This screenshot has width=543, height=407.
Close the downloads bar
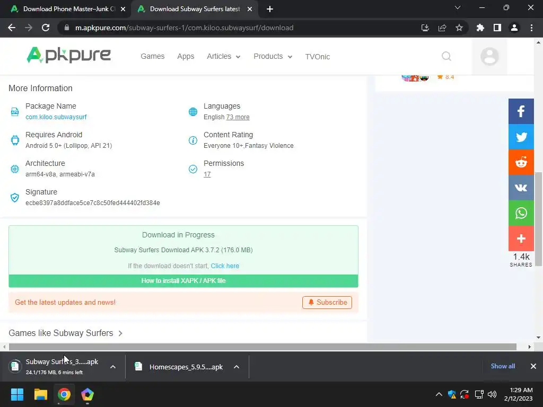pyautogui.click(x=533, y=366)
